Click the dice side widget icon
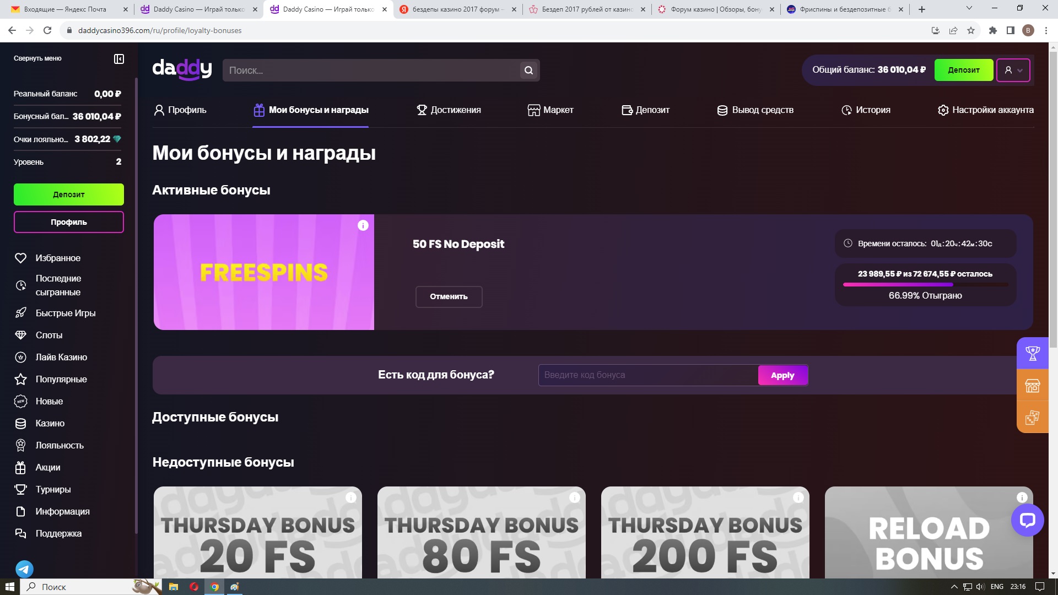Screen dimensions: 1058x595 point(1032,418)
